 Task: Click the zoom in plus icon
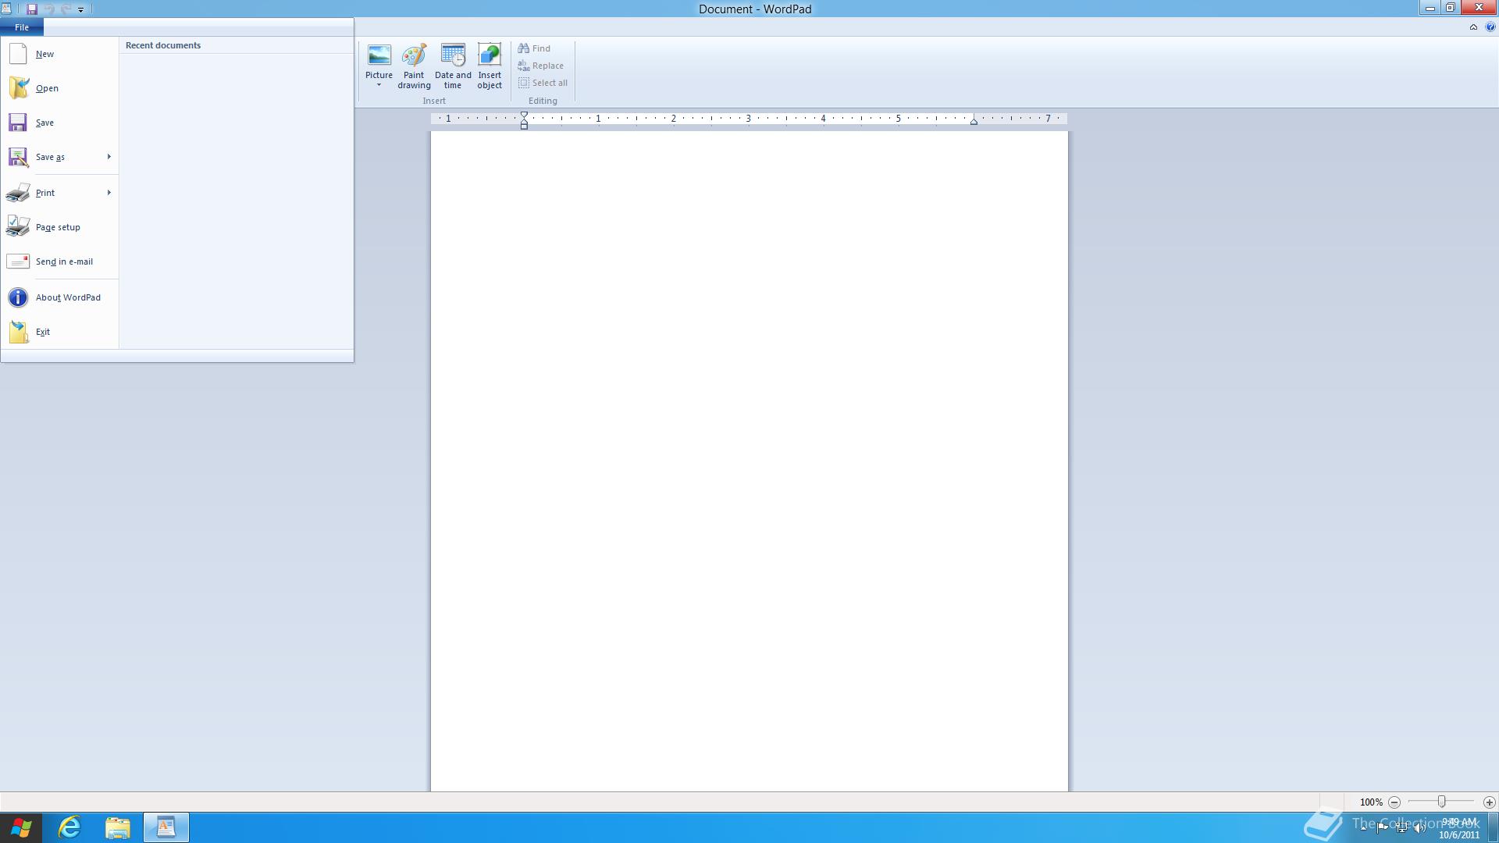coord(1489,802)
